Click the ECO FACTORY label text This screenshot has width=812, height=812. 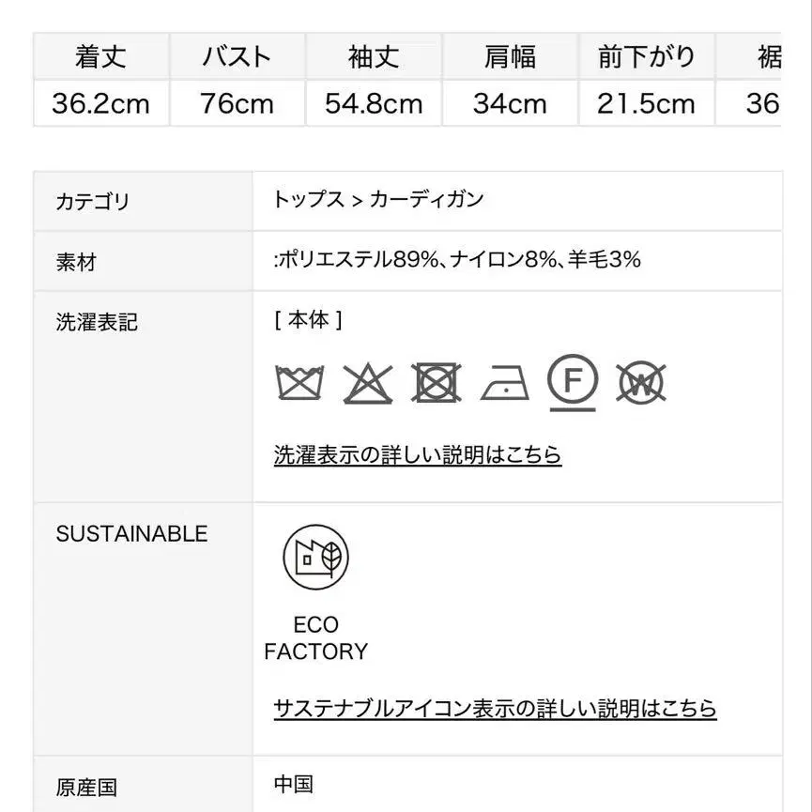click(x=316, y=638)
